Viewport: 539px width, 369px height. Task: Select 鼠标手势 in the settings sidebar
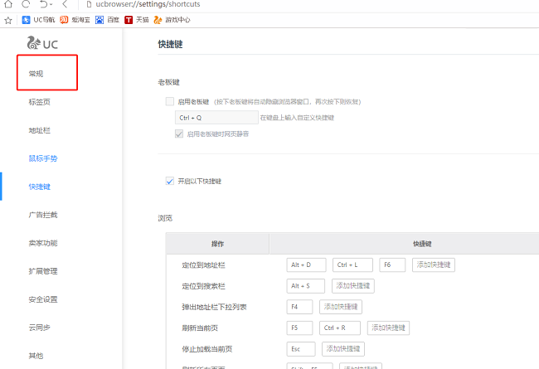(x=43, y=158)
